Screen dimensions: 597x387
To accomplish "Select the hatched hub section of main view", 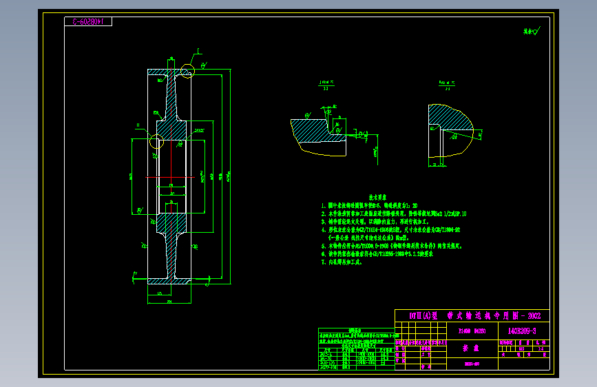I will [171, 131].
